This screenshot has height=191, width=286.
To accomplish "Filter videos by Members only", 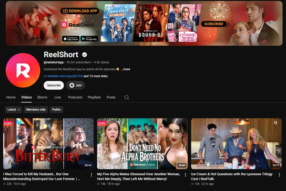I will coord(36,109).
